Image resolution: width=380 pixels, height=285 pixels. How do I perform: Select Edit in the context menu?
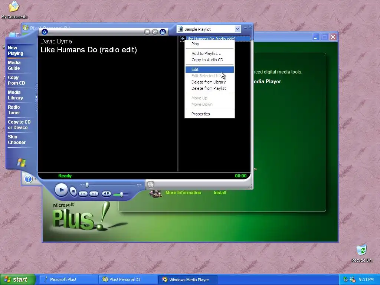tap(210, 69)
